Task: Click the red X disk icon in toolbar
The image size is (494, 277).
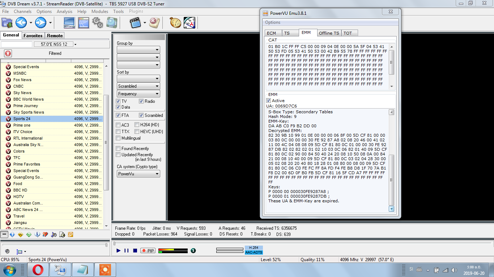Action: click(x=154, y=23)
